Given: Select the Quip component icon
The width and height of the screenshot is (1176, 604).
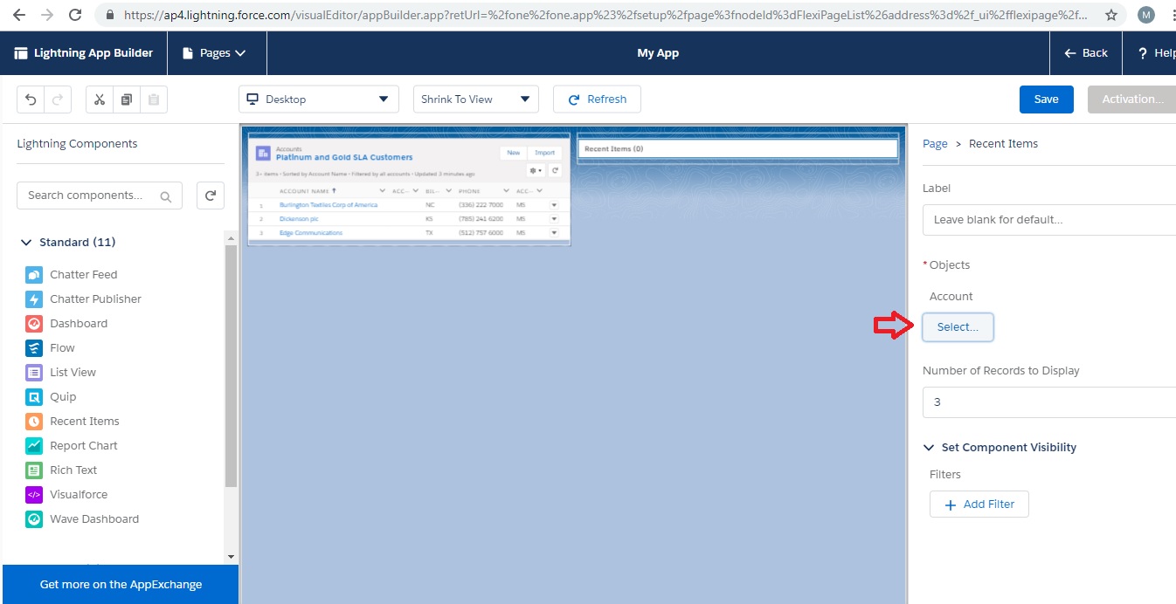Looking at the screenshot, I should 34,396.
